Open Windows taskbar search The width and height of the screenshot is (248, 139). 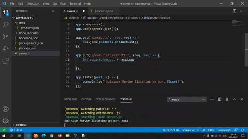point(12,136)
